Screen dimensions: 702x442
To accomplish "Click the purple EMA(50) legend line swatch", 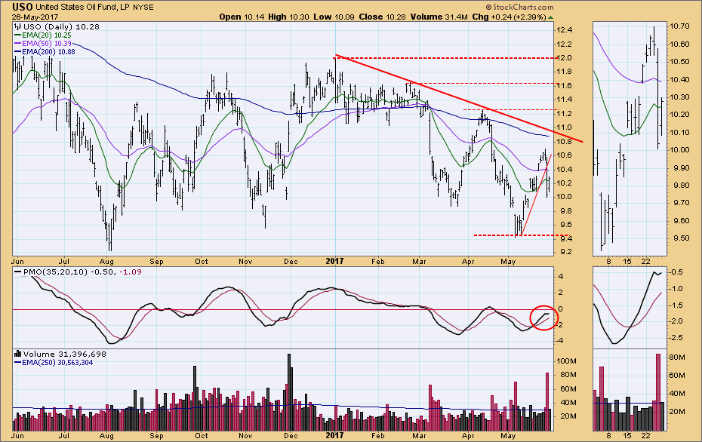I will tap(18, 44).
